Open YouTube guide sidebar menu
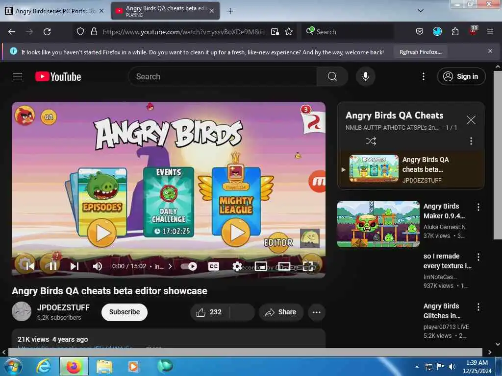 point(18,76)
